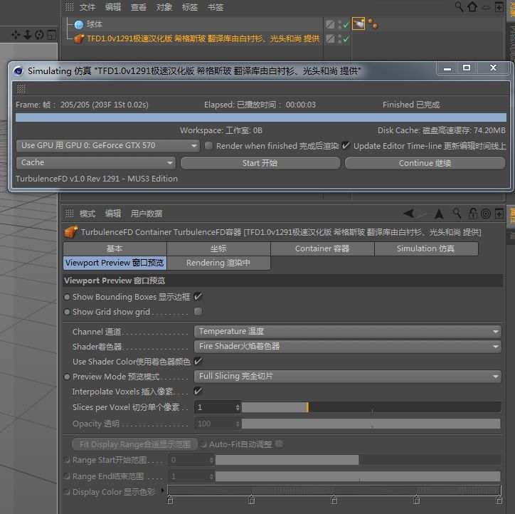The height and width of the screenshot is (514, 515).
Task: Toggle Auto-Fit 自动调整 checkbox
Action: [279, 444]
